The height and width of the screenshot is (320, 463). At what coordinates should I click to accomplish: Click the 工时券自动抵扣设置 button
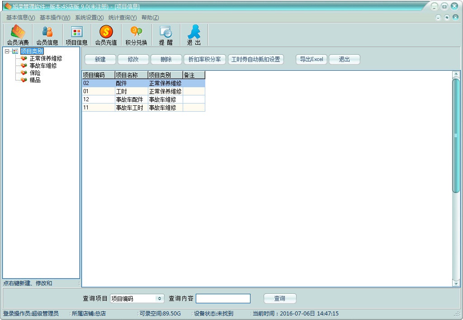coord(255,59)
